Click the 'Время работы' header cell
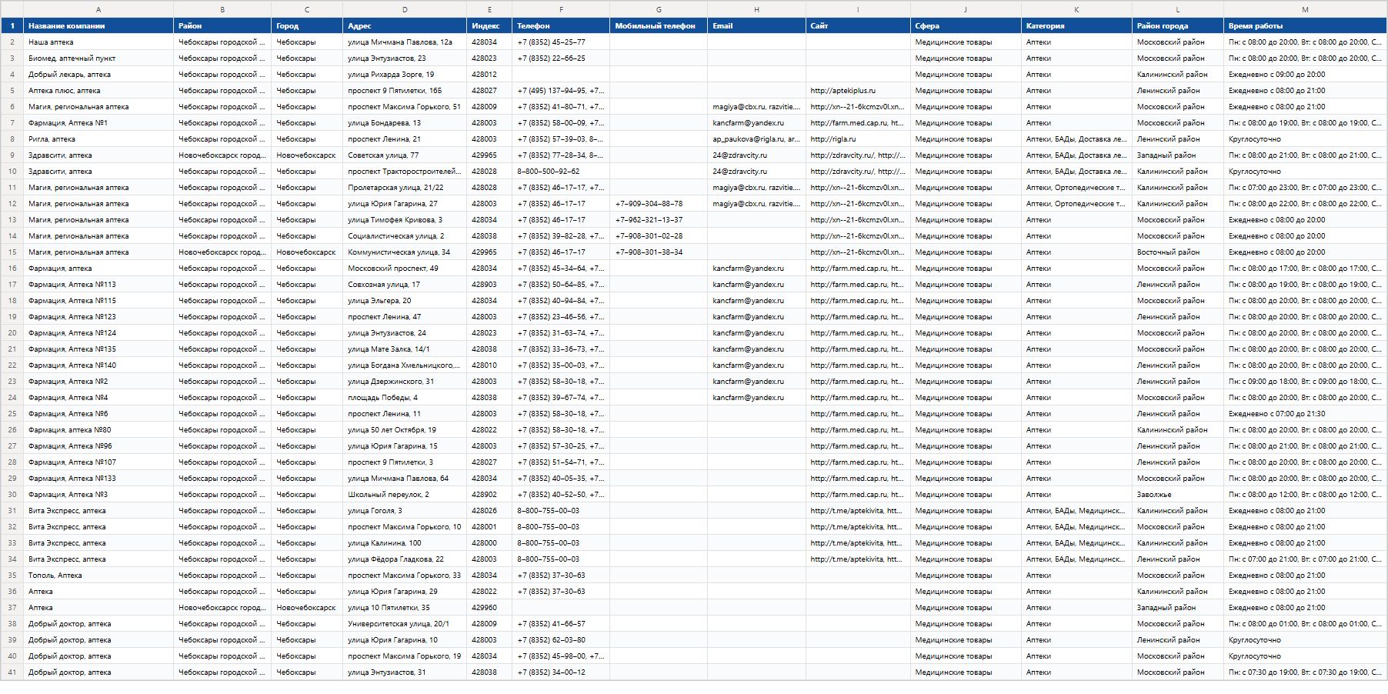Screen dimensions: 1388x694 1305,25
